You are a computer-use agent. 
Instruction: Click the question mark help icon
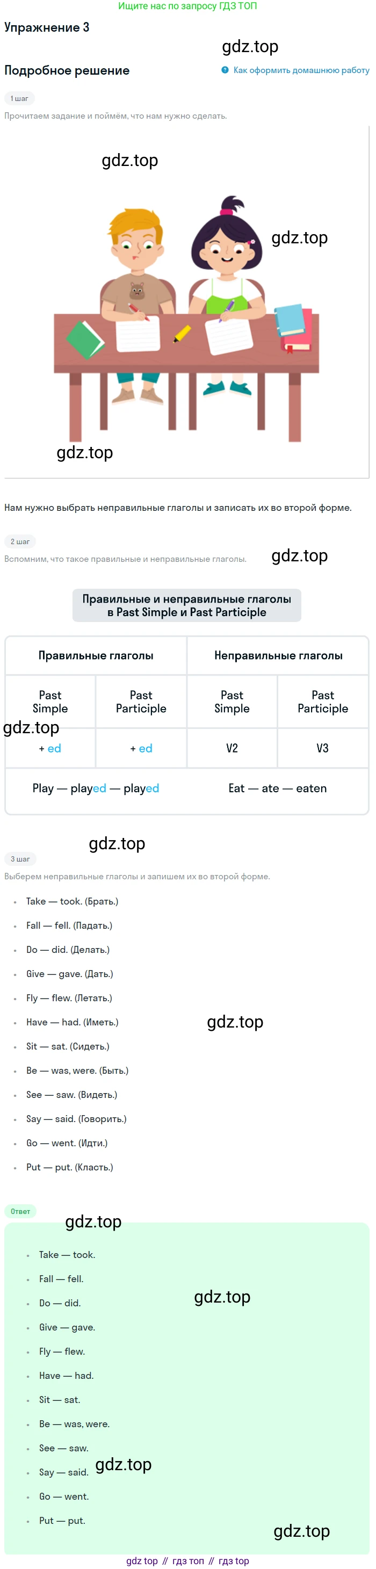point(225,70)
